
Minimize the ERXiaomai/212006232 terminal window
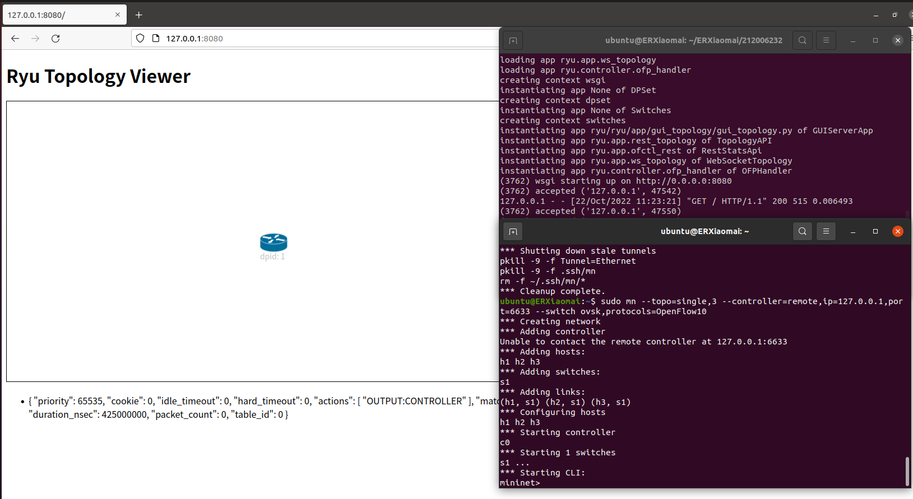853,40
